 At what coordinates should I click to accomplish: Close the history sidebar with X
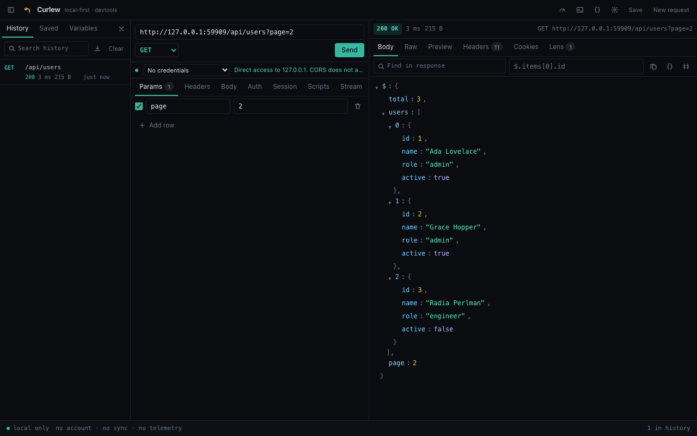[x=121, y=29]
